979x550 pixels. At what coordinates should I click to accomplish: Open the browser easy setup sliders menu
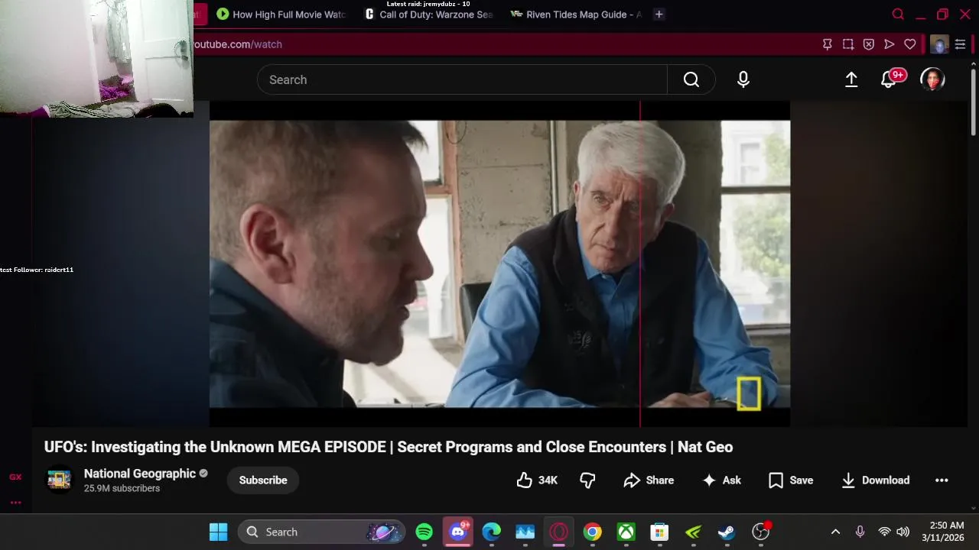960,44
